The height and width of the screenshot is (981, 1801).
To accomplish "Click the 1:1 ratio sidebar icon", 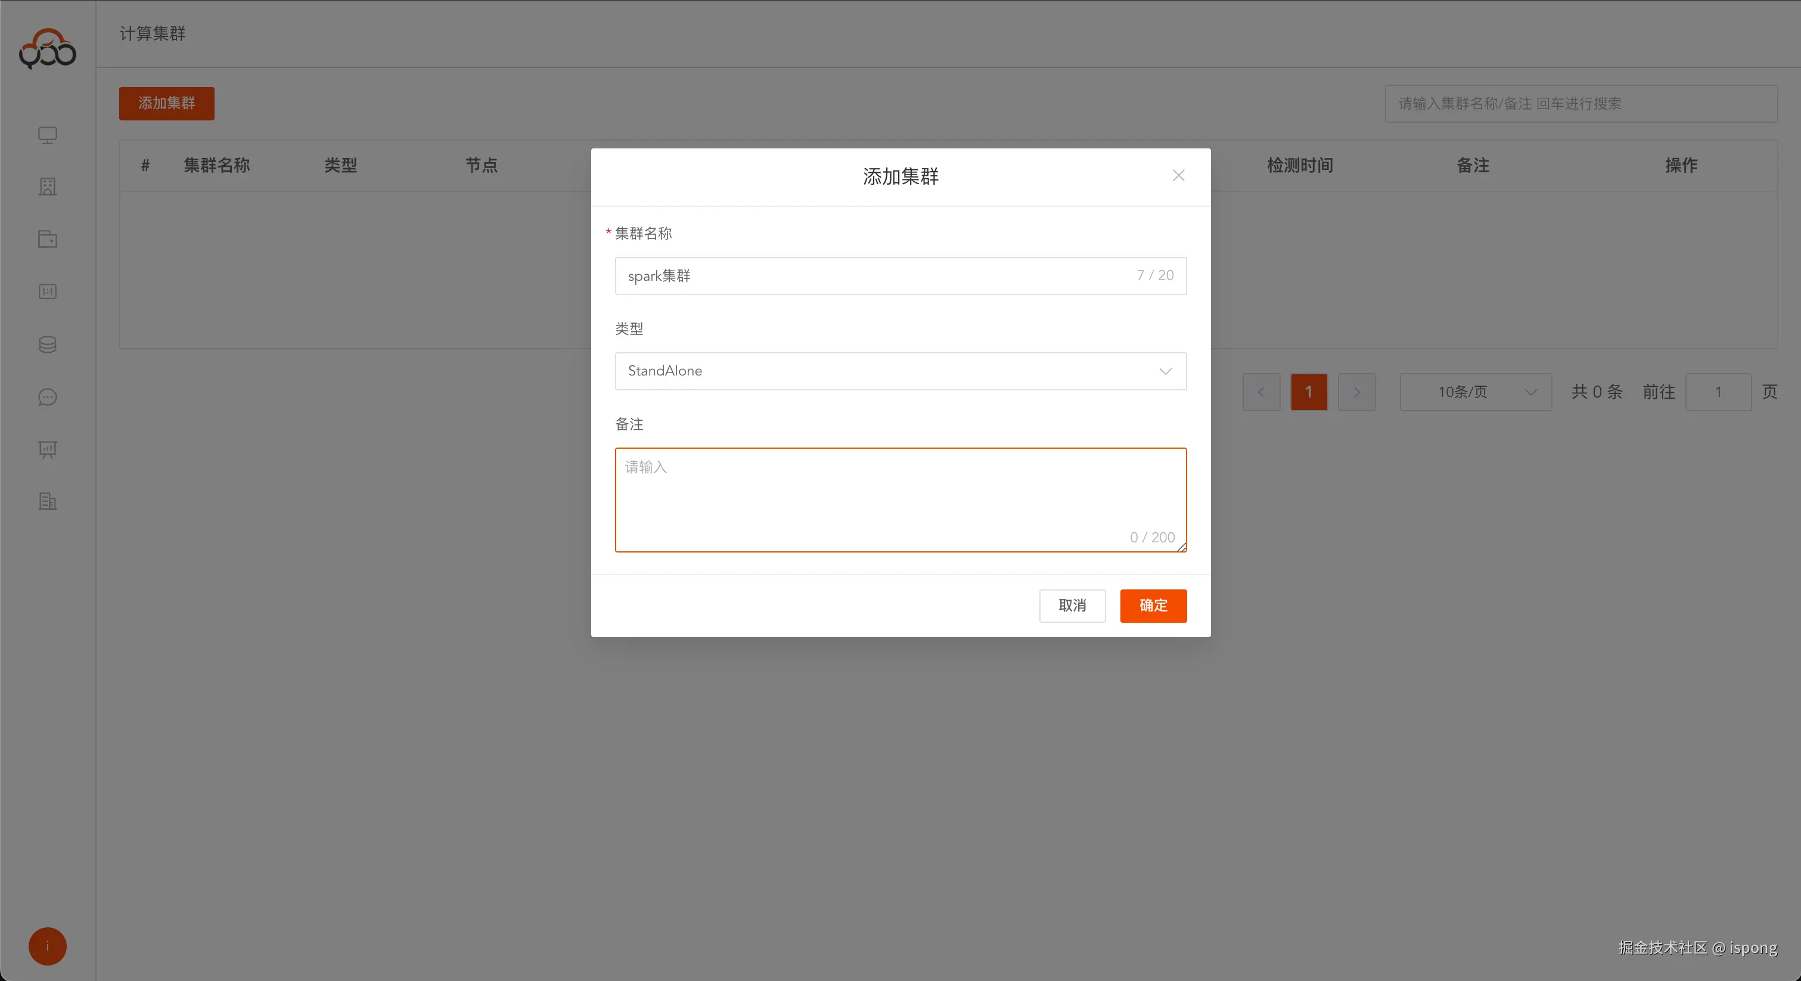I will [x=48, y=291].
